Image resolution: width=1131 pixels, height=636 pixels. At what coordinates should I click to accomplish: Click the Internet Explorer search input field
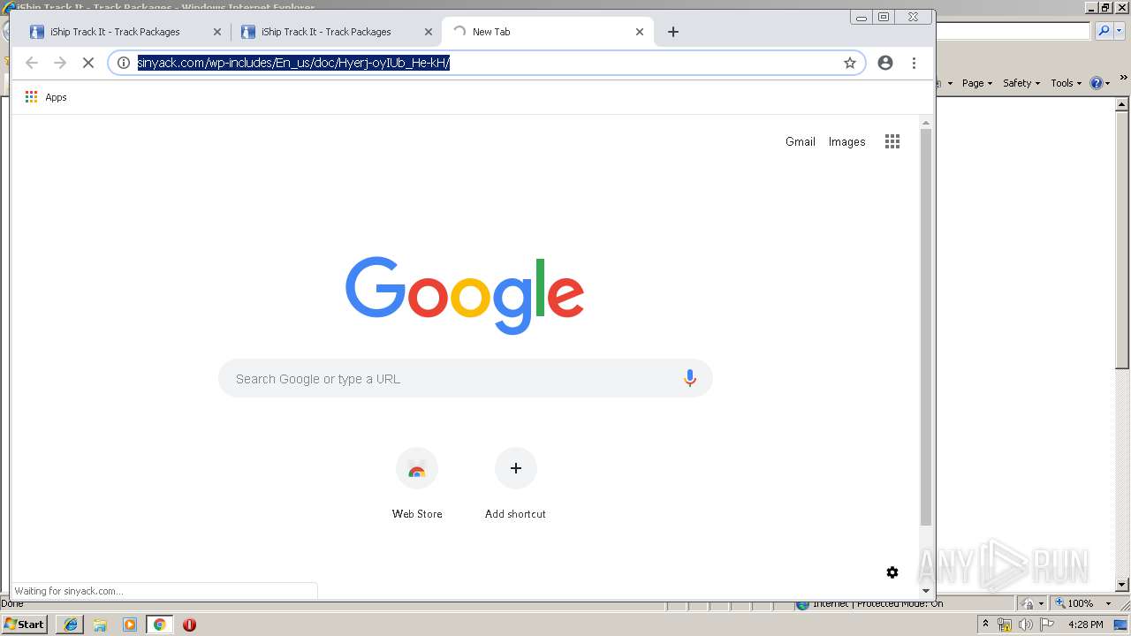tap(1013, 31)
